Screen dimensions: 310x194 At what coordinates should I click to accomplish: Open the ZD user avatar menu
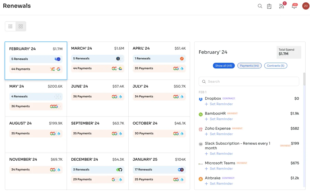306,6
